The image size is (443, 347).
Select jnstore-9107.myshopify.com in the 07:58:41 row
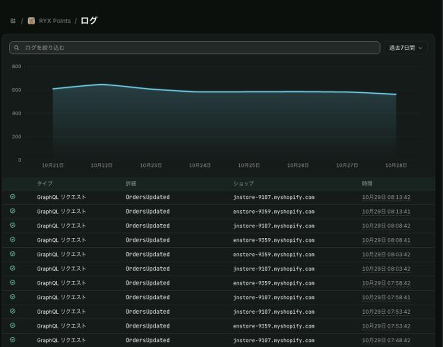[x=274, y=297]
